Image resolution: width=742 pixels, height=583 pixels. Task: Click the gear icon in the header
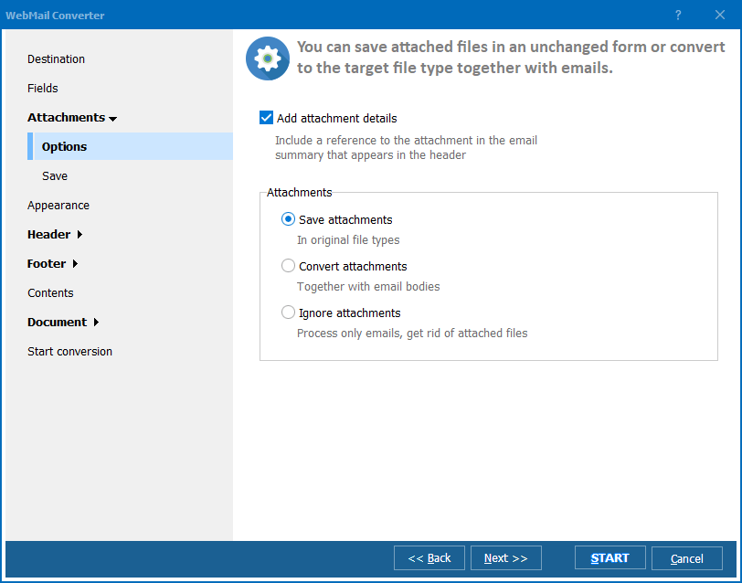point(267,58)
